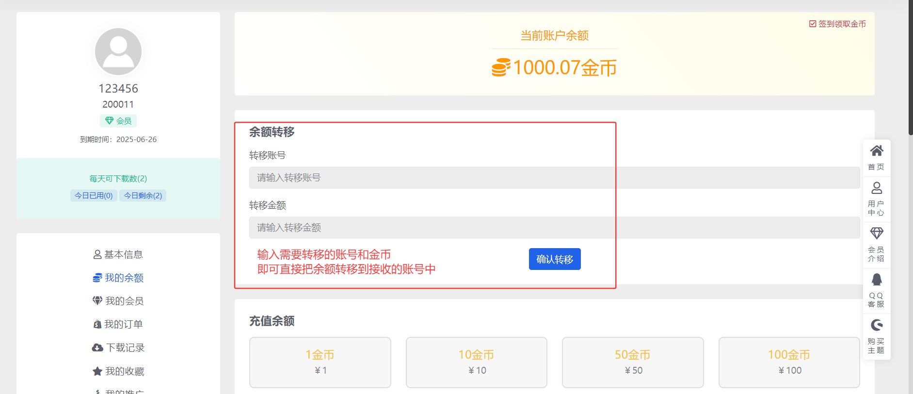Select 我的余额 in sidebar menu
The image size is (913, 394).
[x=118, y=278]
